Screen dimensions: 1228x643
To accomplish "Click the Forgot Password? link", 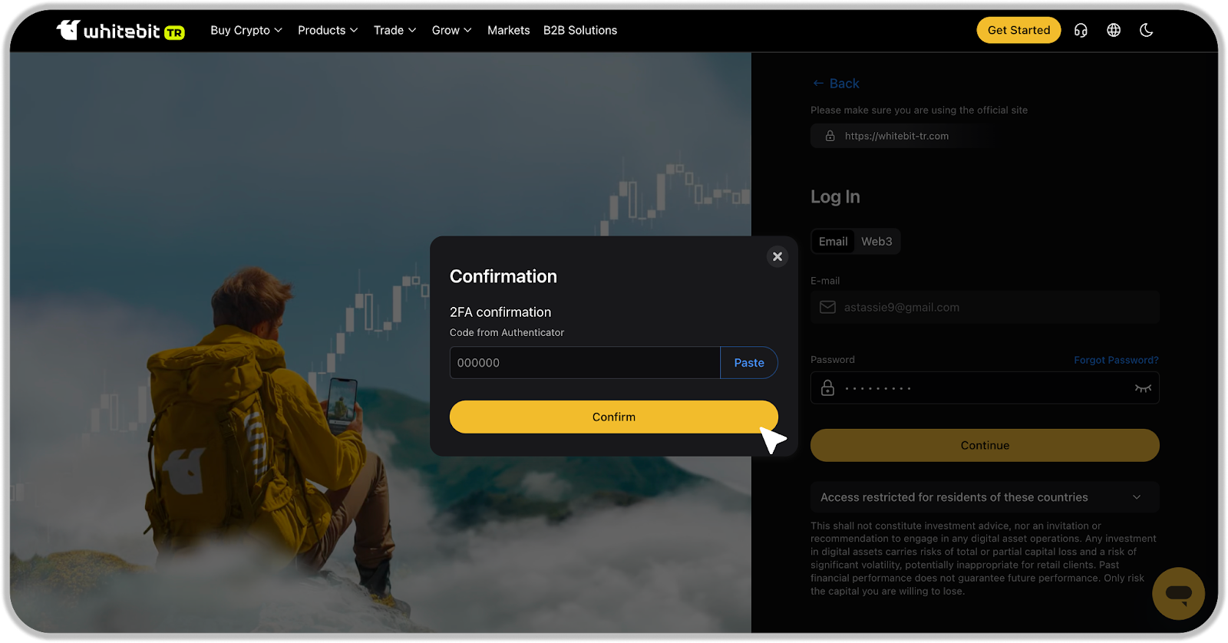I will (1116, 360).
